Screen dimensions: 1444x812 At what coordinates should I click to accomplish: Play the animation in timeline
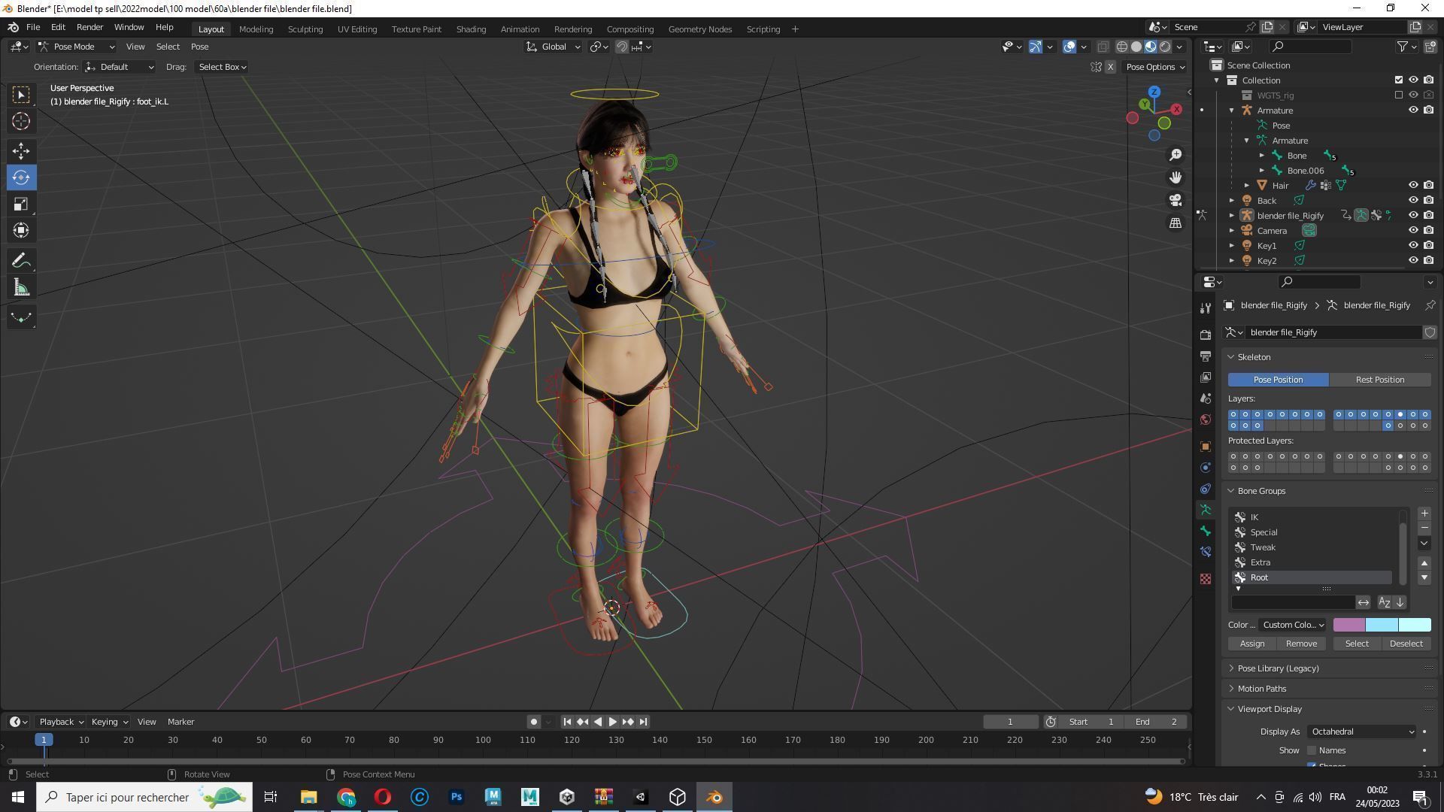point(612,722)
